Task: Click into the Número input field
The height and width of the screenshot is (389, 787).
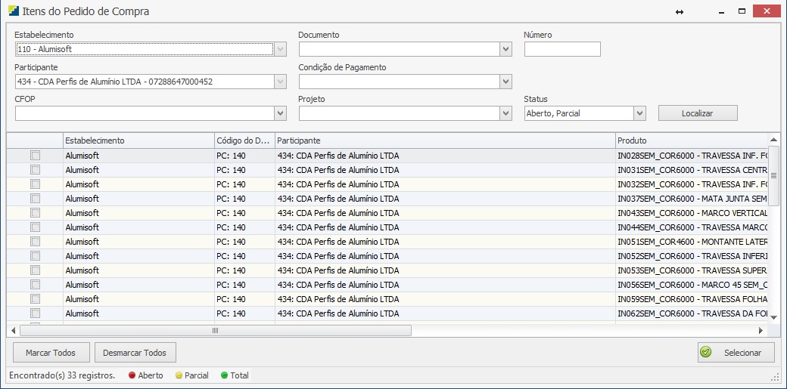Action: pyautogui.click(x=561, y=49)
